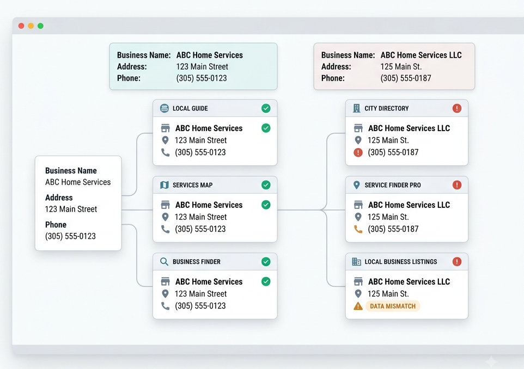
Task: Click warning triangle beside Data Mismatch badge
Action: point(358,306)
